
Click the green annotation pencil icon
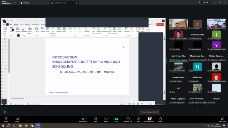[5, 112]
